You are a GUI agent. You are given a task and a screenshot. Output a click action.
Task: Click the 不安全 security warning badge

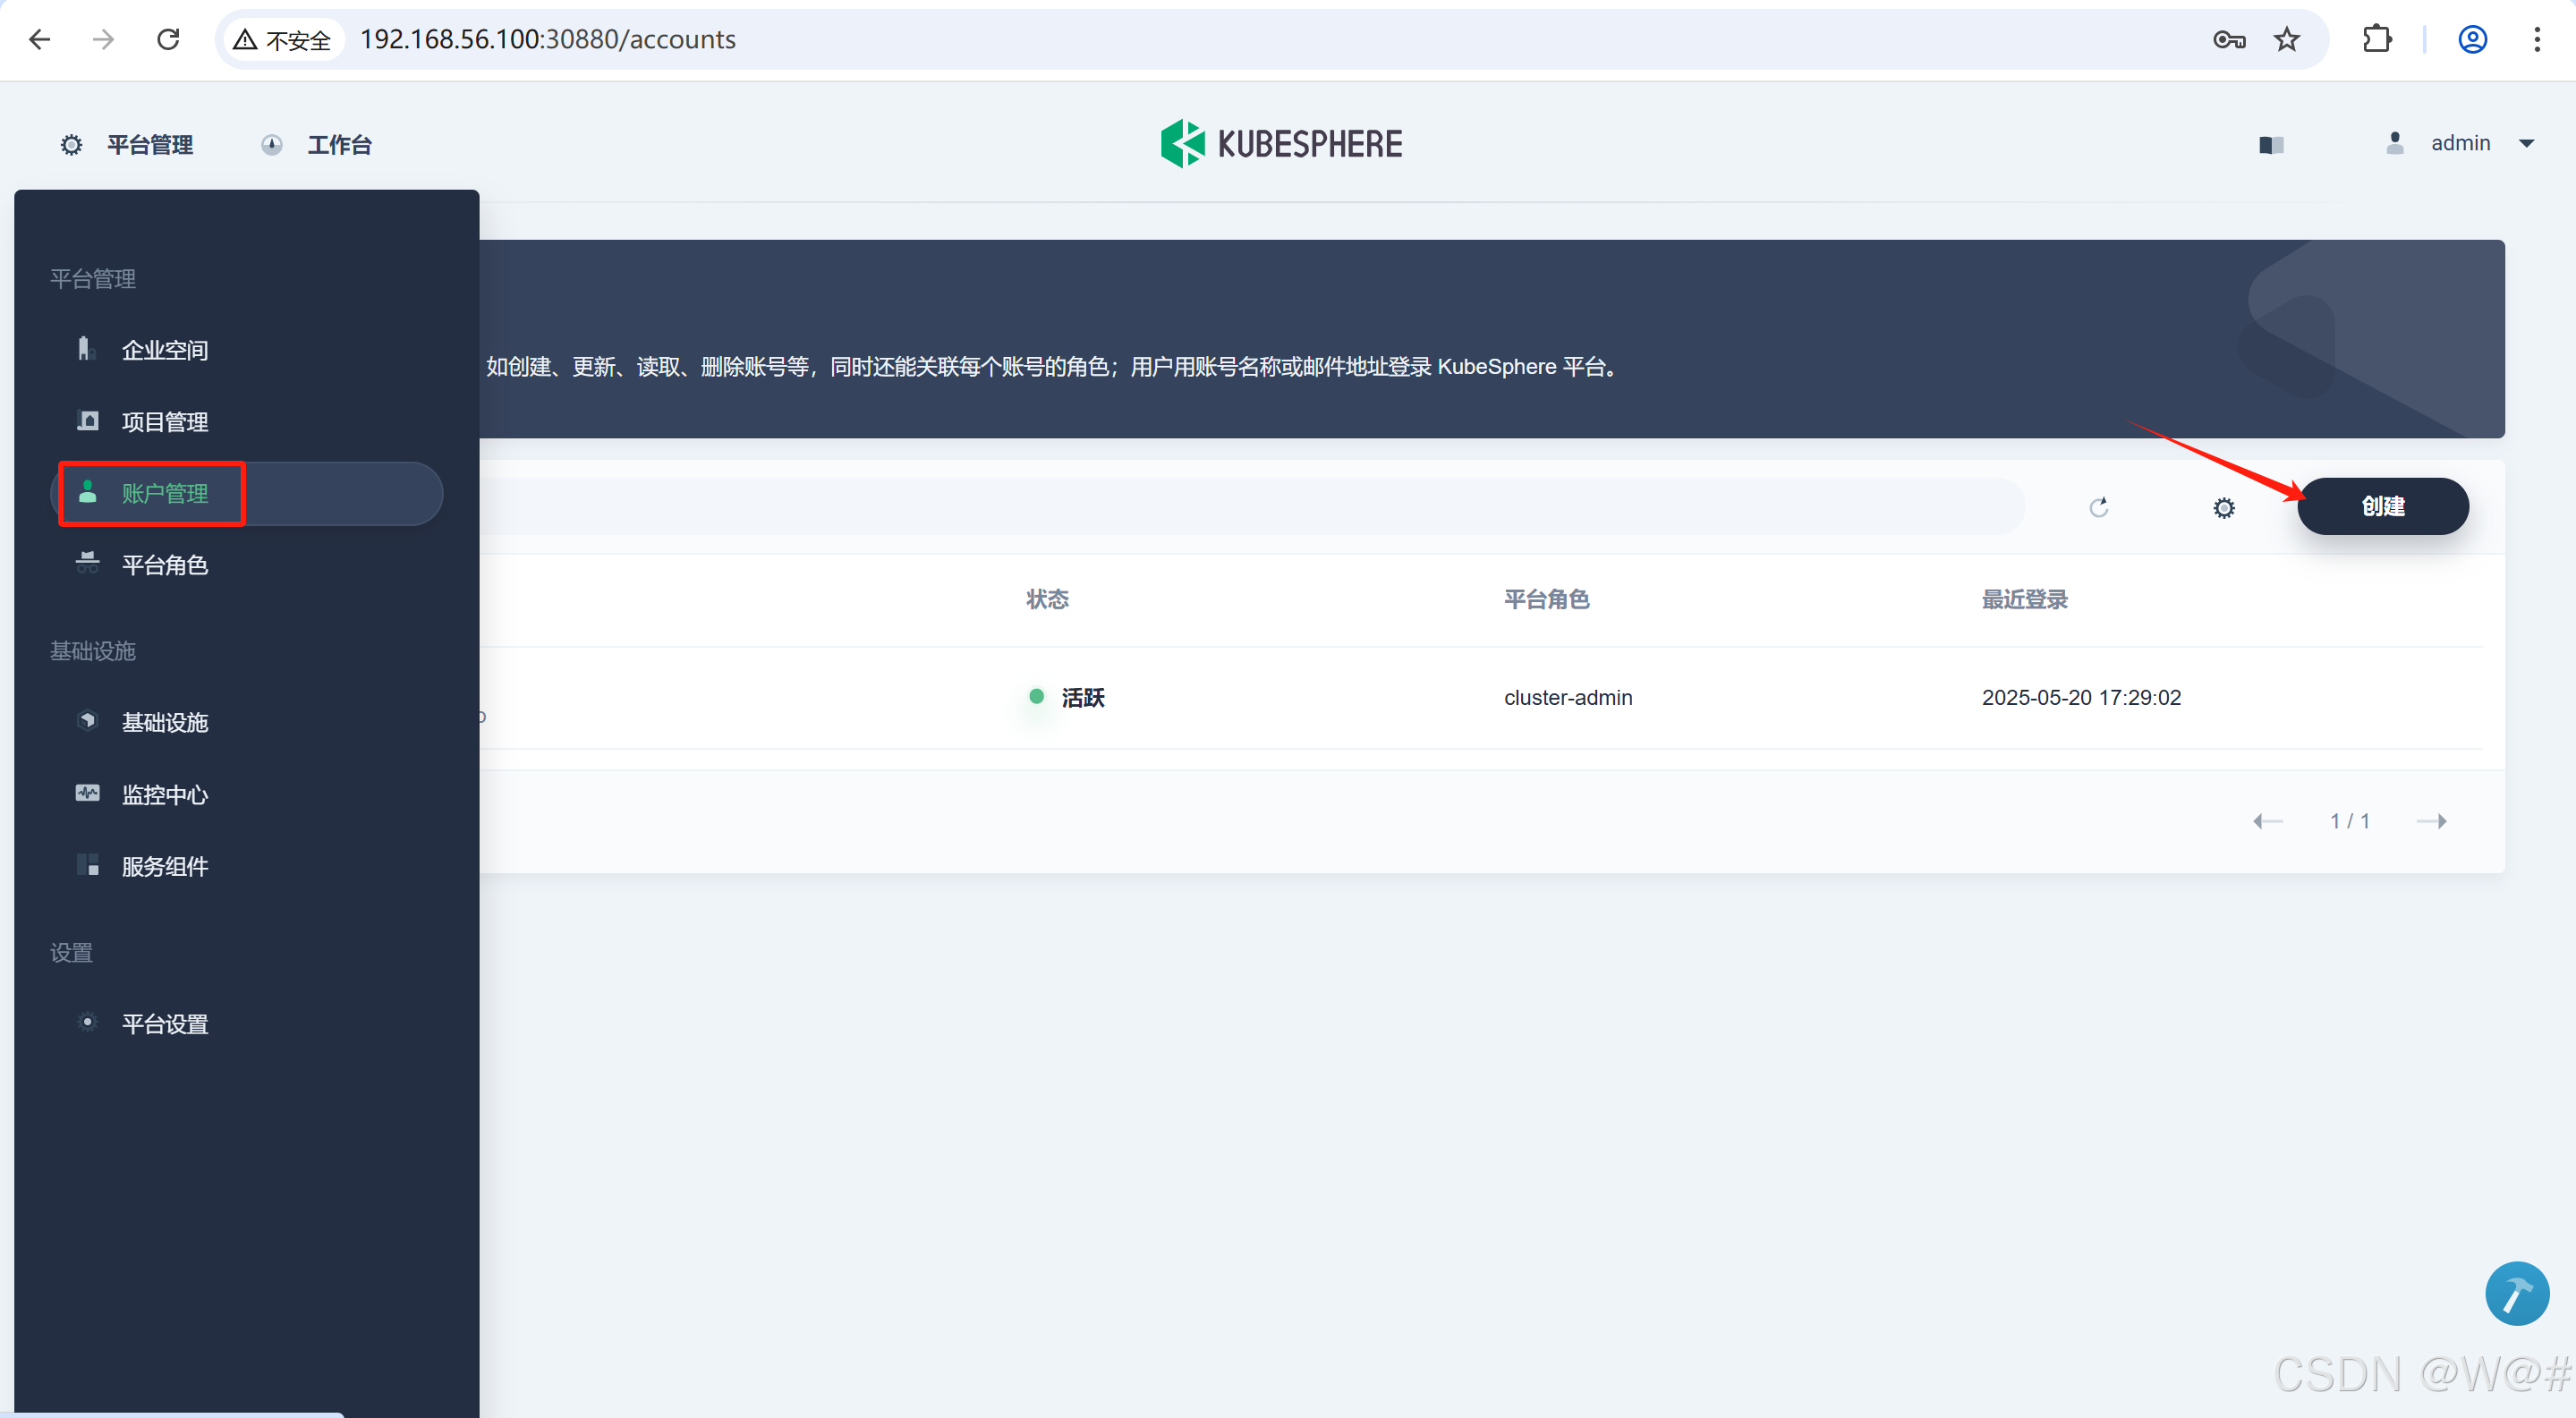[283, 40]
